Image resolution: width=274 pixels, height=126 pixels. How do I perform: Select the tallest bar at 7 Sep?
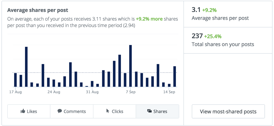tap(130, 66)
